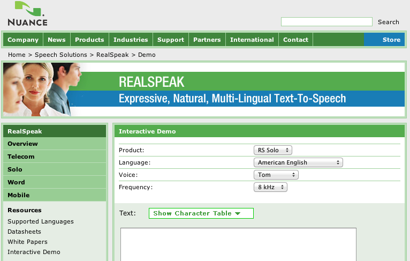Open the White Papers link
This screenshot has height=261, width=410.
point(27,242)
